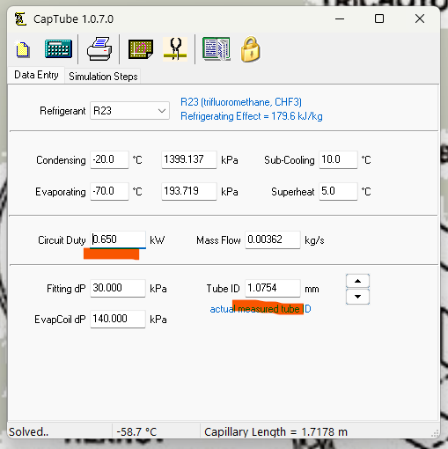448x449 pixels.
Task: Click the Circuit Duty label
Action: (x=62, y=240)
